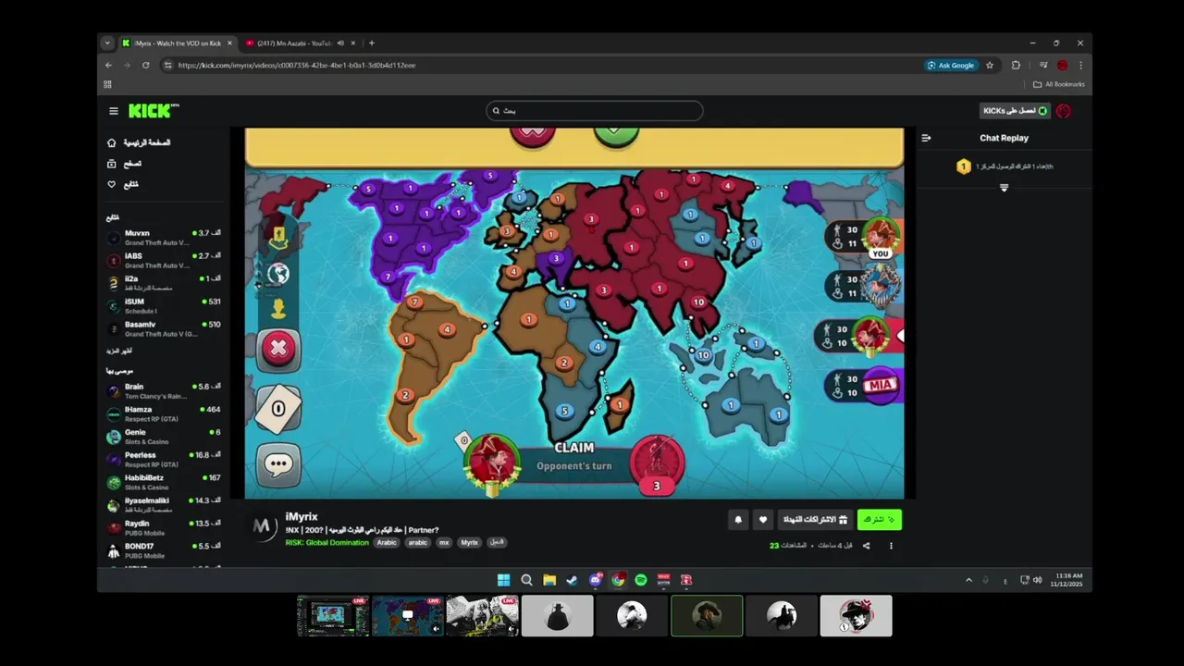The image size is (1184, 666).
Task: Open Muvxn channel in sidebar
Action: click(x=164, y=238)
